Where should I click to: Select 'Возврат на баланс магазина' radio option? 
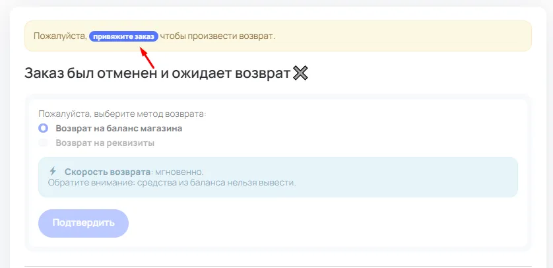(x=43, y=128)
